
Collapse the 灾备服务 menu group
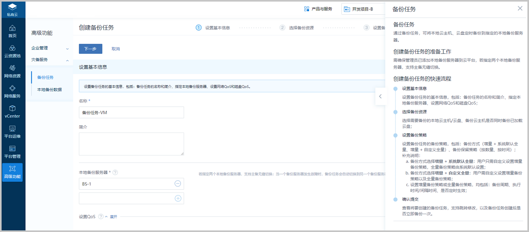tap(50, 60)
